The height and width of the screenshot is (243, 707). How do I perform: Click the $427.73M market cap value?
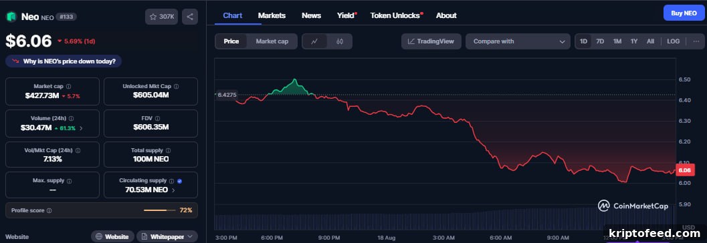pos(42,96)
